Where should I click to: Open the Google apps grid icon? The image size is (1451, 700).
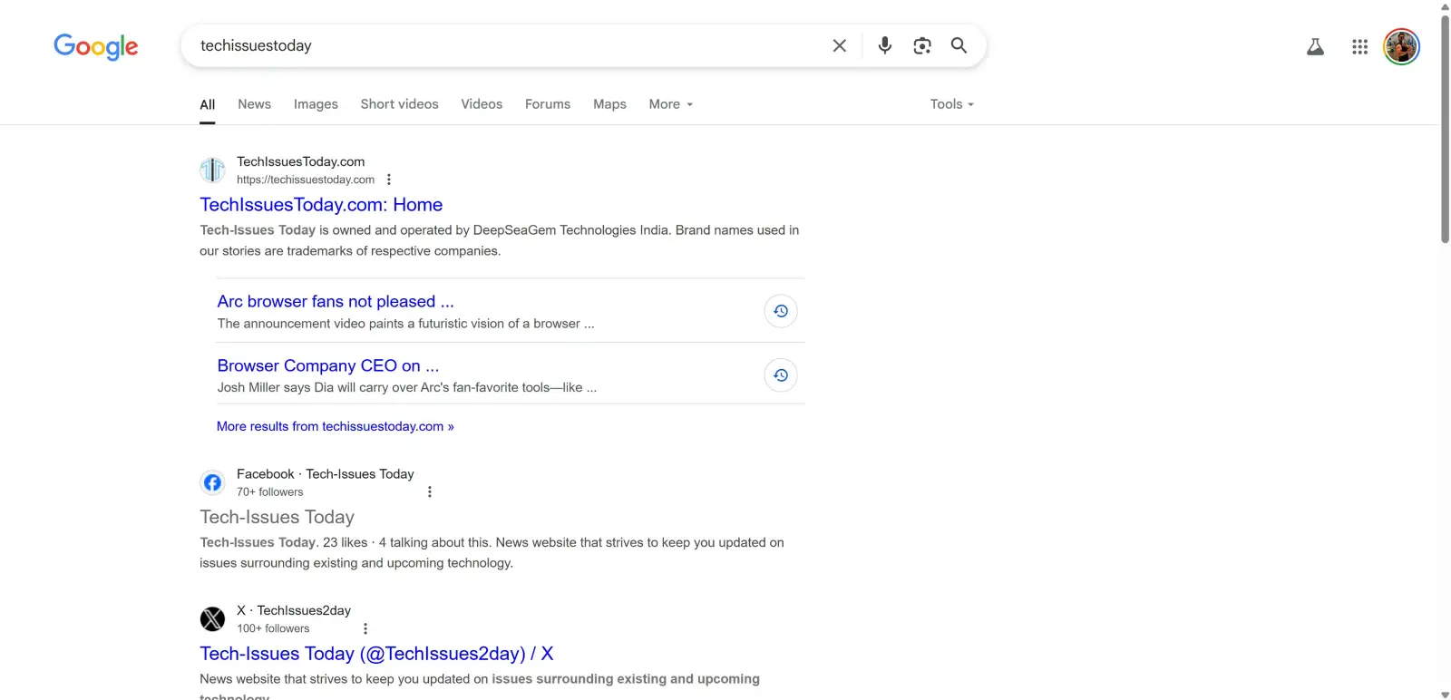tap(1359, 47)
